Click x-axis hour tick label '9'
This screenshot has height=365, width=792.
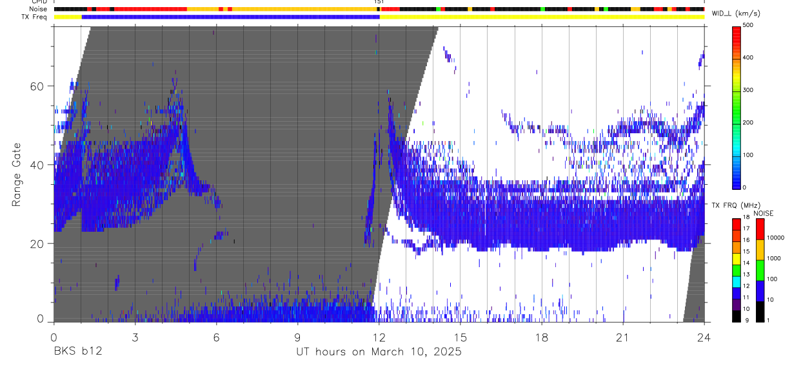click(297, 337)
